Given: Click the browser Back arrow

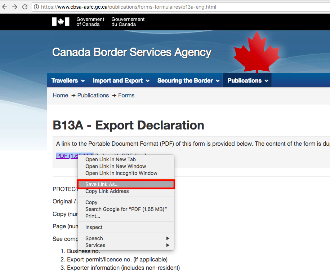Looking at the screenshot, I should tap(5, 7).
